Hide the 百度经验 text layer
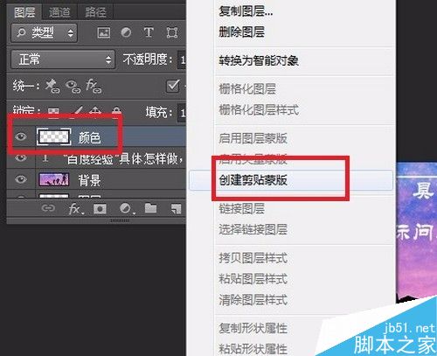 pos(20,157)
